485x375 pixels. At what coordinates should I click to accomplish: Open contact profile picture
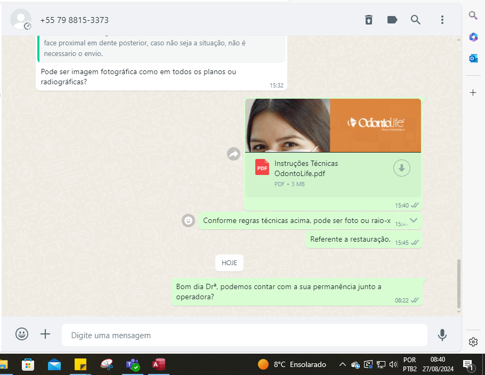tap(21, 20)
